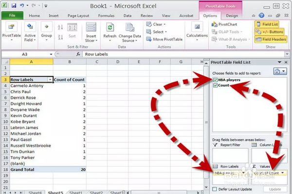Viewport: 292px width, 194px height.
Task: Click the Excel application icon in the title bar
Action: [4, 5]
